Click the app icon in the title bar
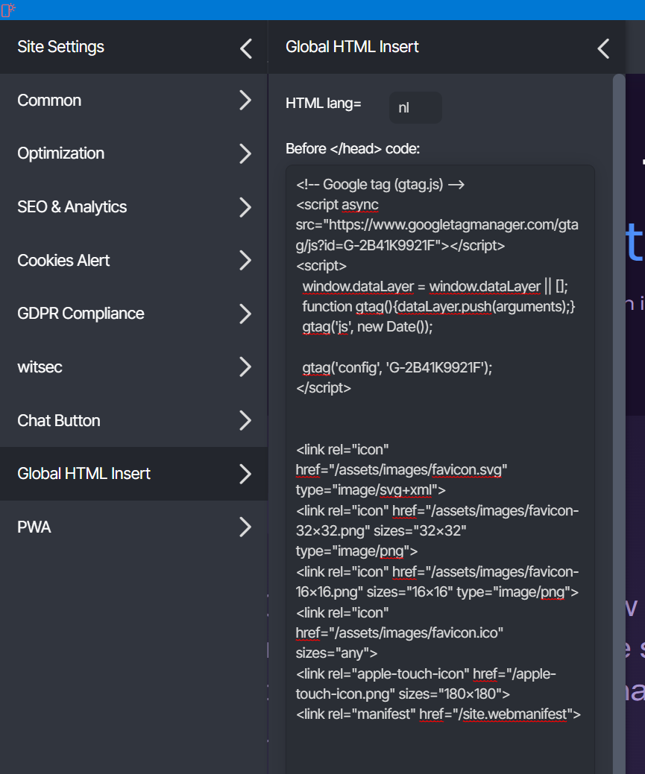The width and height of the screenshot is (645, 774). coord(8,10)
